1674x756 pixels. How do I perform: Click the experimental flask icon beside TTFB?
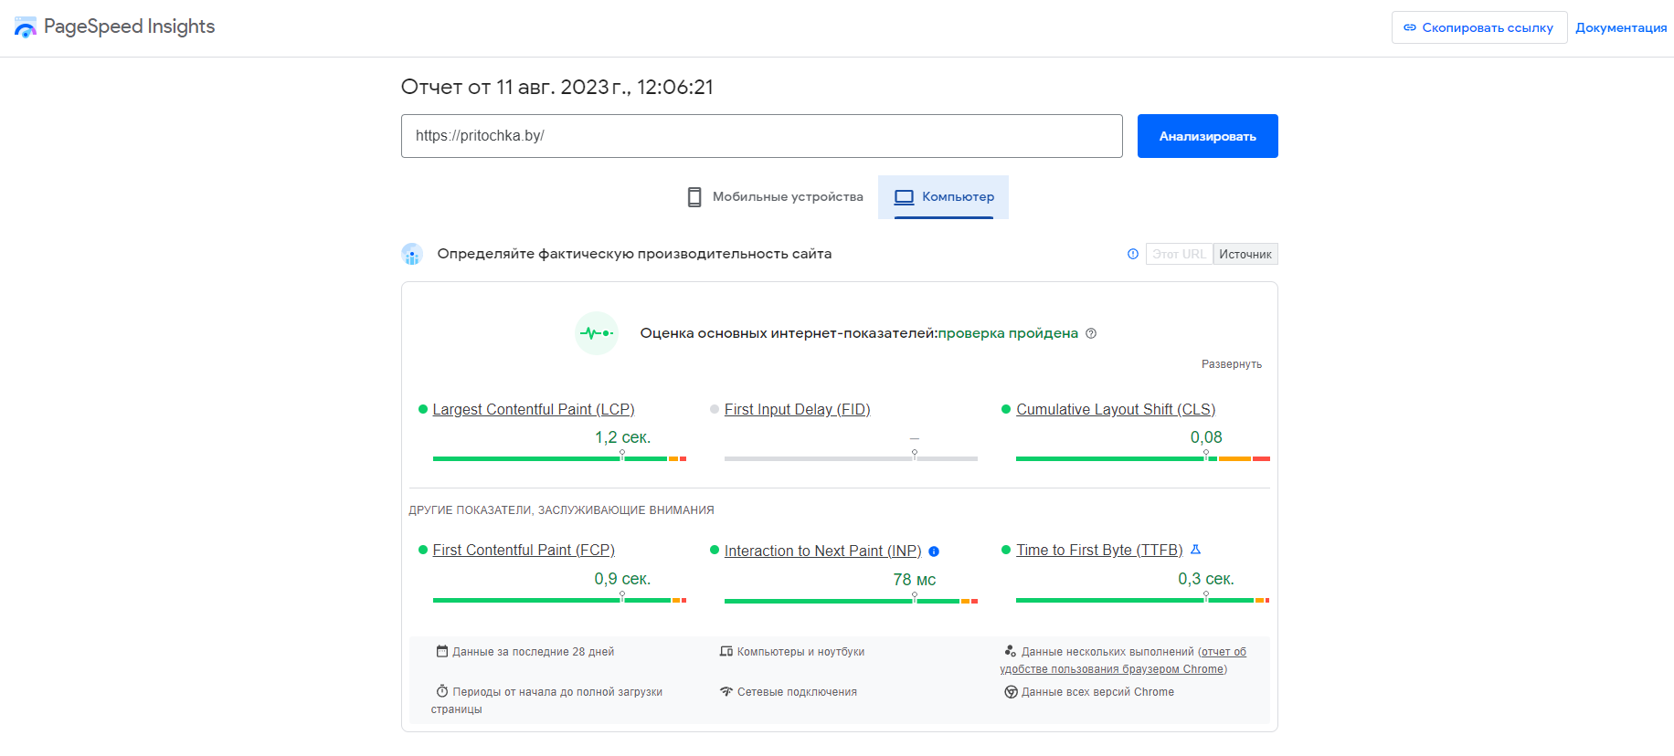1195,550
